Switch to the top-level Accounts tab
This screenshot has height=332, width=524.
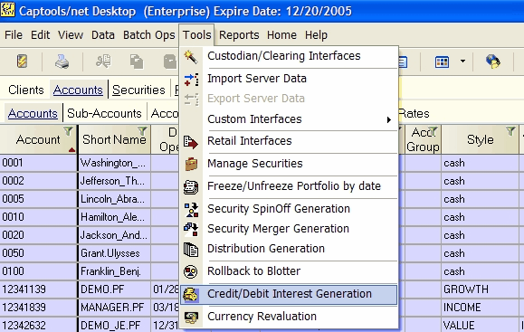pyautogui.click(x=78, y=90)
